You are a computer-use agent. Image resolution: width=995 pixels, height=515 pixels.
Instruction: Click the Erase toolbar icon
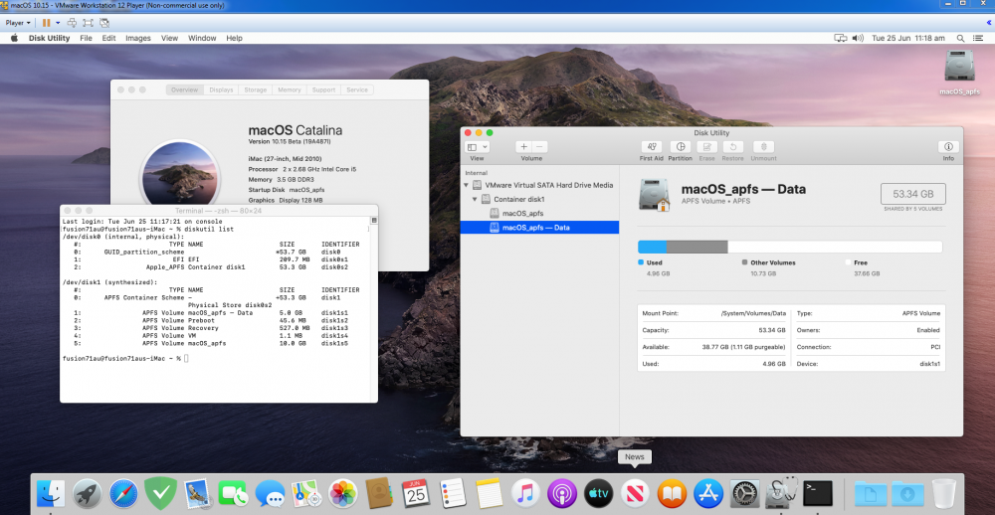coord(706,147)
